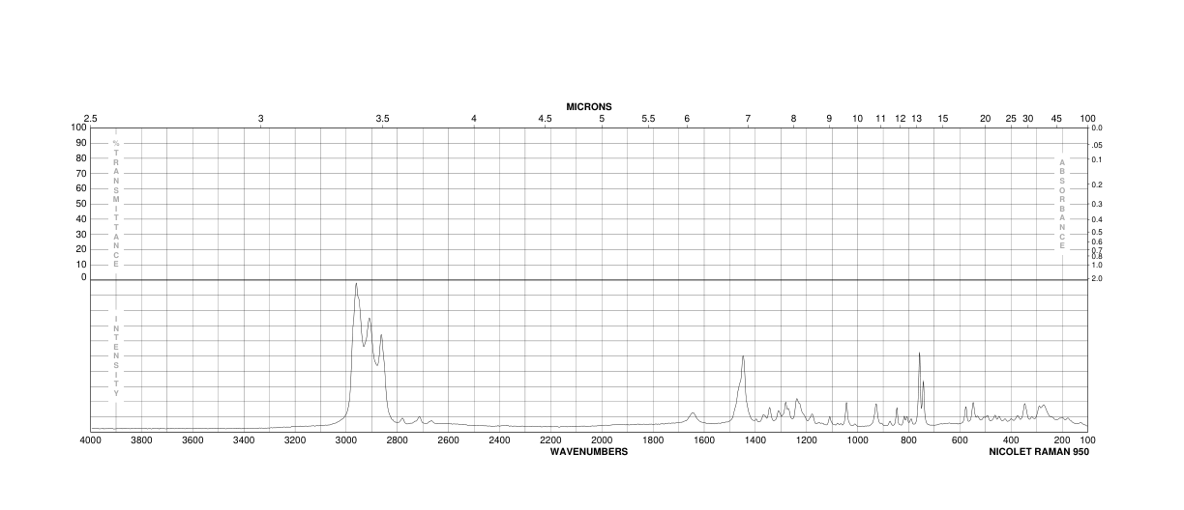
Task: Select the 3.5 microns tick label
Action: coord(382,119)
